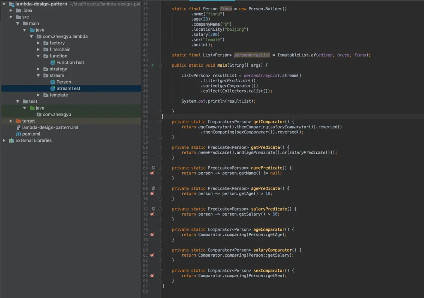This screenshot has height=298, width=424.
Task: Click the Person class icon in tree
Action: pyautogui.click(x=53, y=82)
